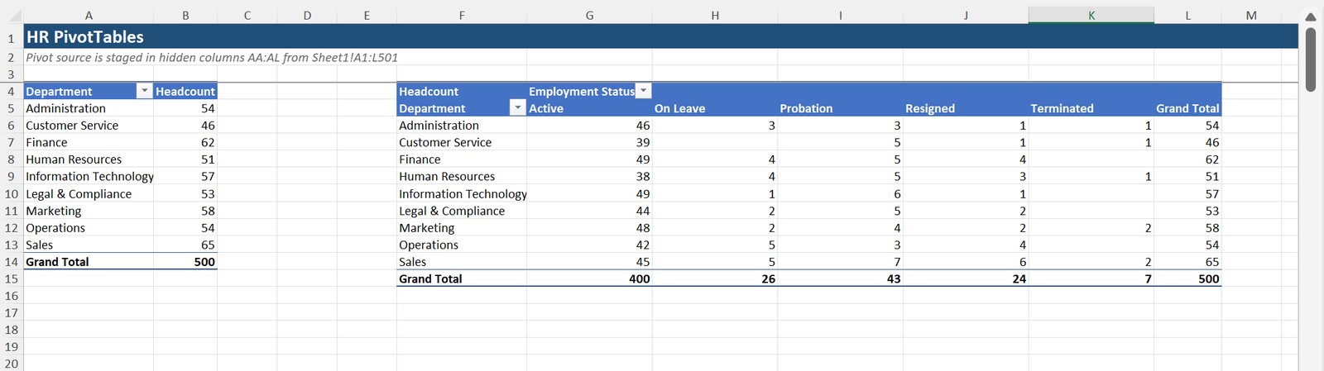The width and height of the screenshot is (1324, 371).
Task: Select 'Information Technology' in column F
Action: pos(462,194)
